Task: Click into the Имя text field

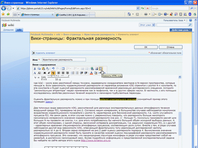Action: (64, 60)
